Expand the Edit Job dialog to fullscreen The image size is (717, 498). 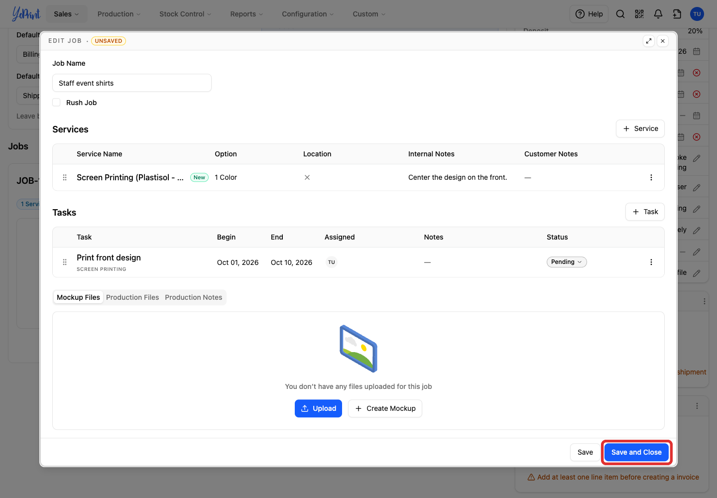[x=648, y=41]
